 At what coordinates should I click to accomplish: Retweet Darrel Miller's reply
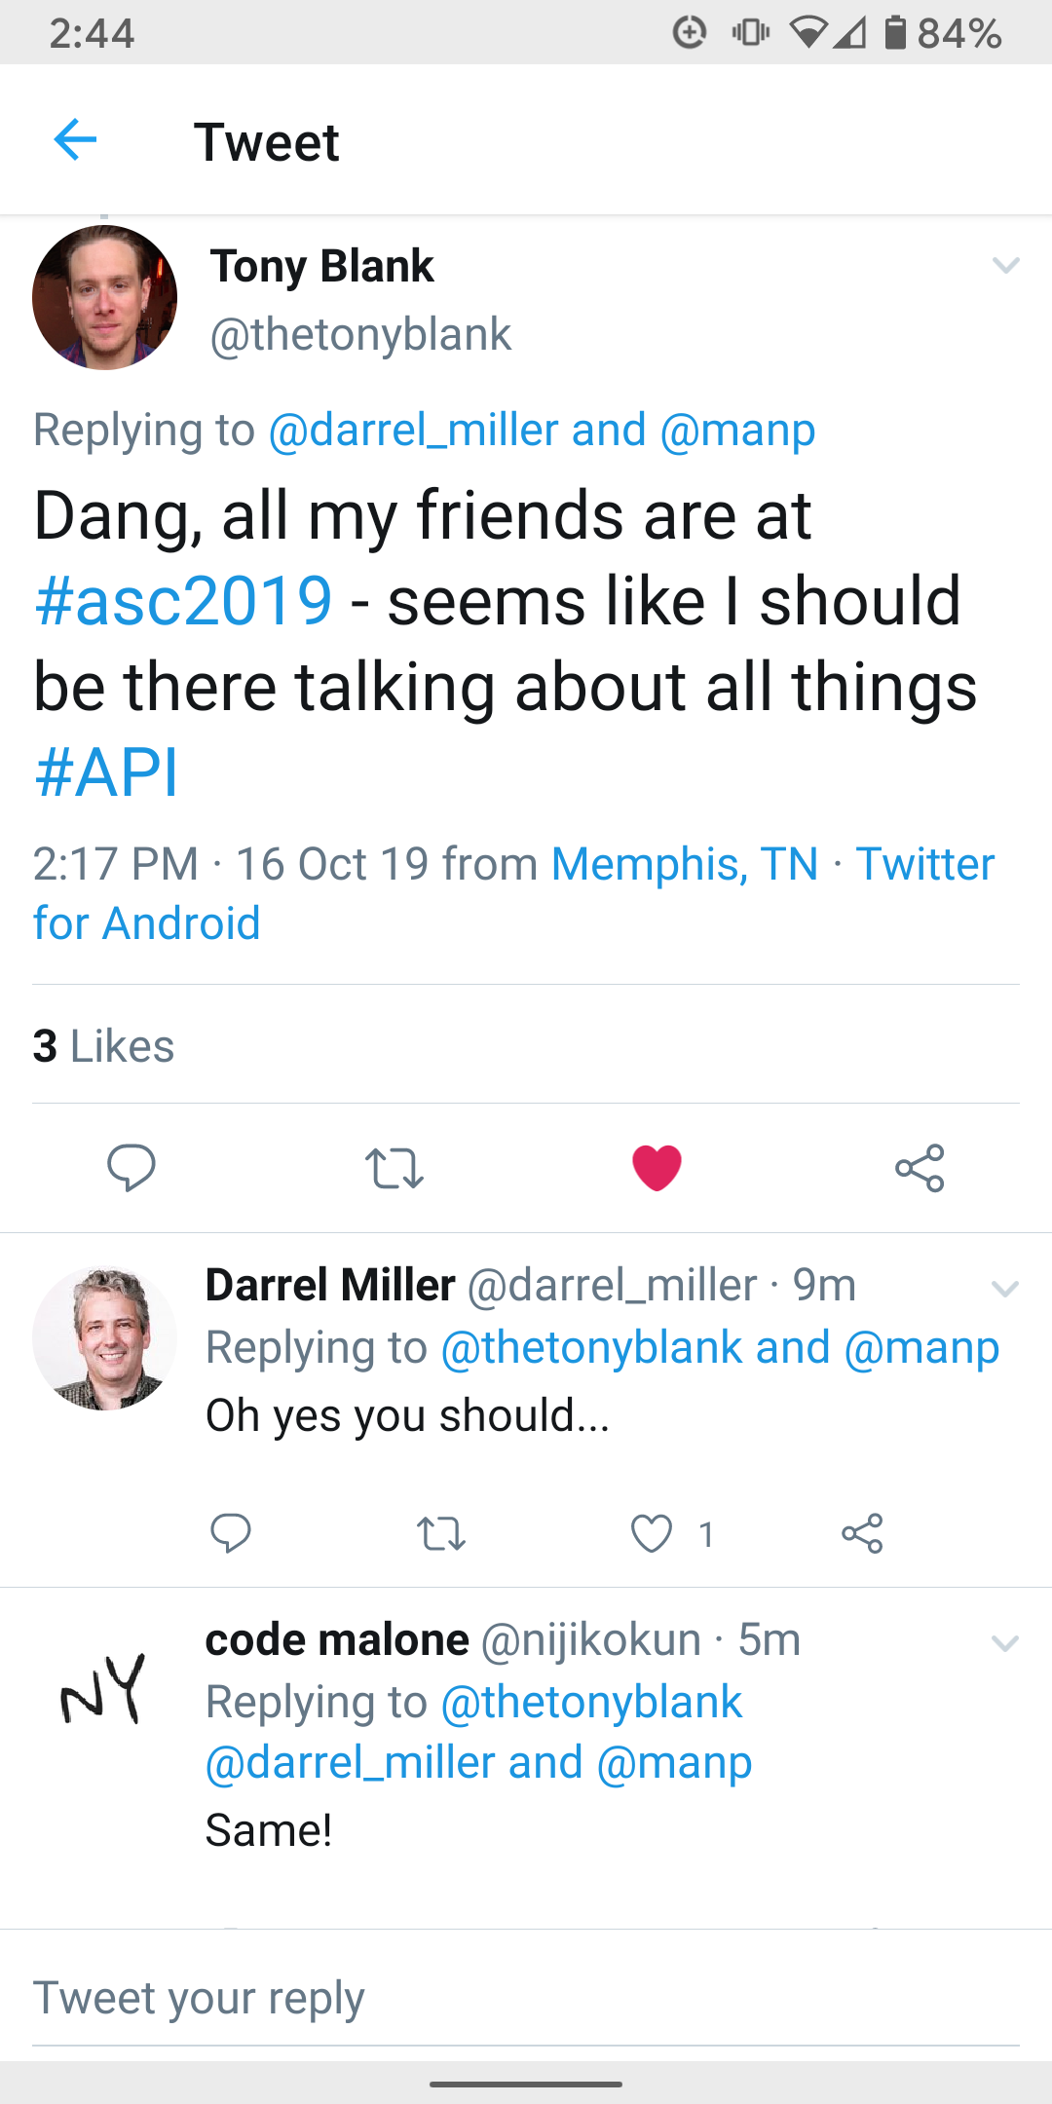[x=441, y=1534]
